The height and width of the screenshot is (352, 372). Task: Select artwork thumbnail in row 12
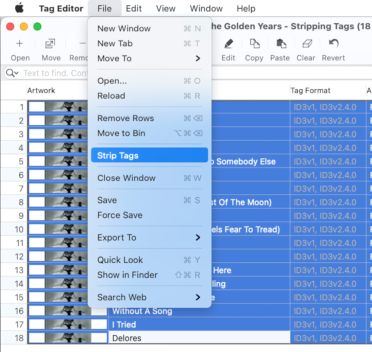tap(58, 257)
